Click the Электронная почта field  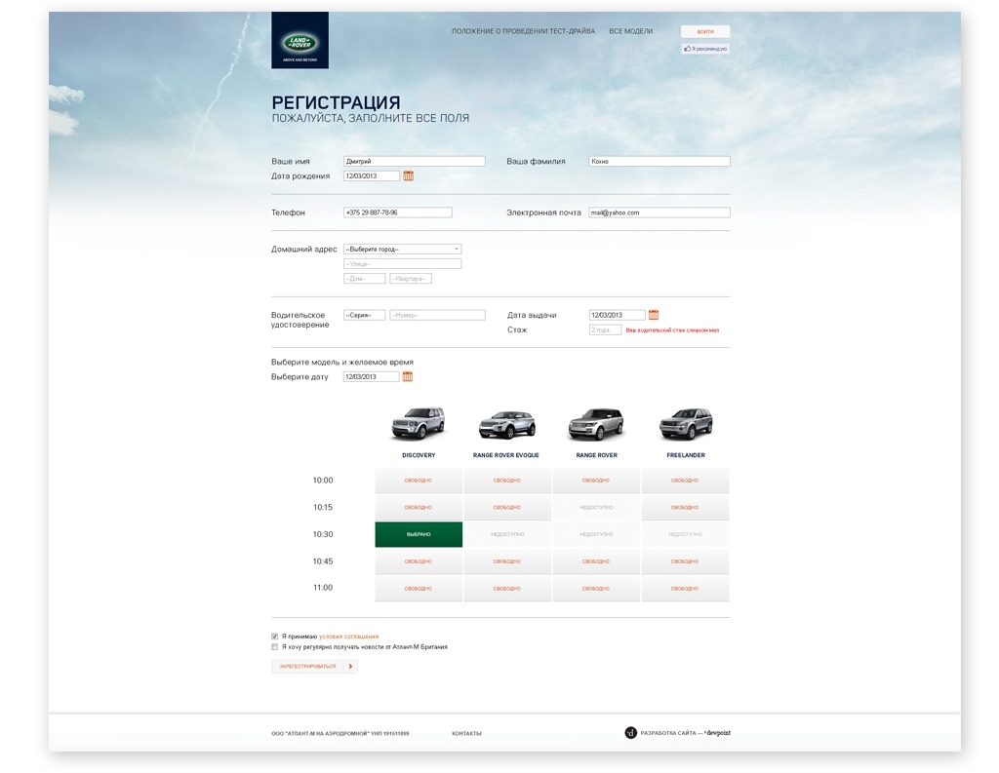pyautogui.click(x=659, y=213)
